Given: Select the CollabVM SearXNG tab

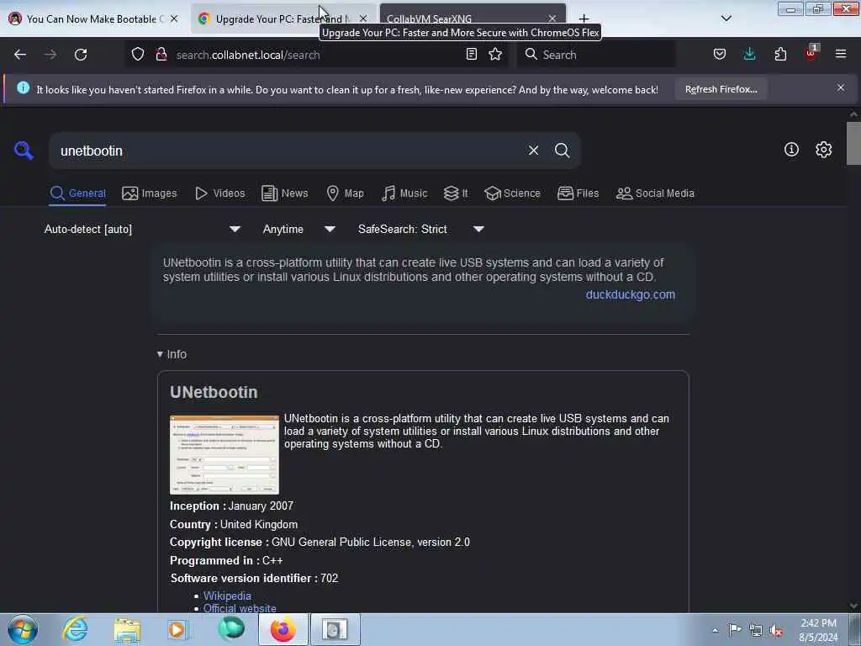Looking at the screenshot, I should click(473, 19).
